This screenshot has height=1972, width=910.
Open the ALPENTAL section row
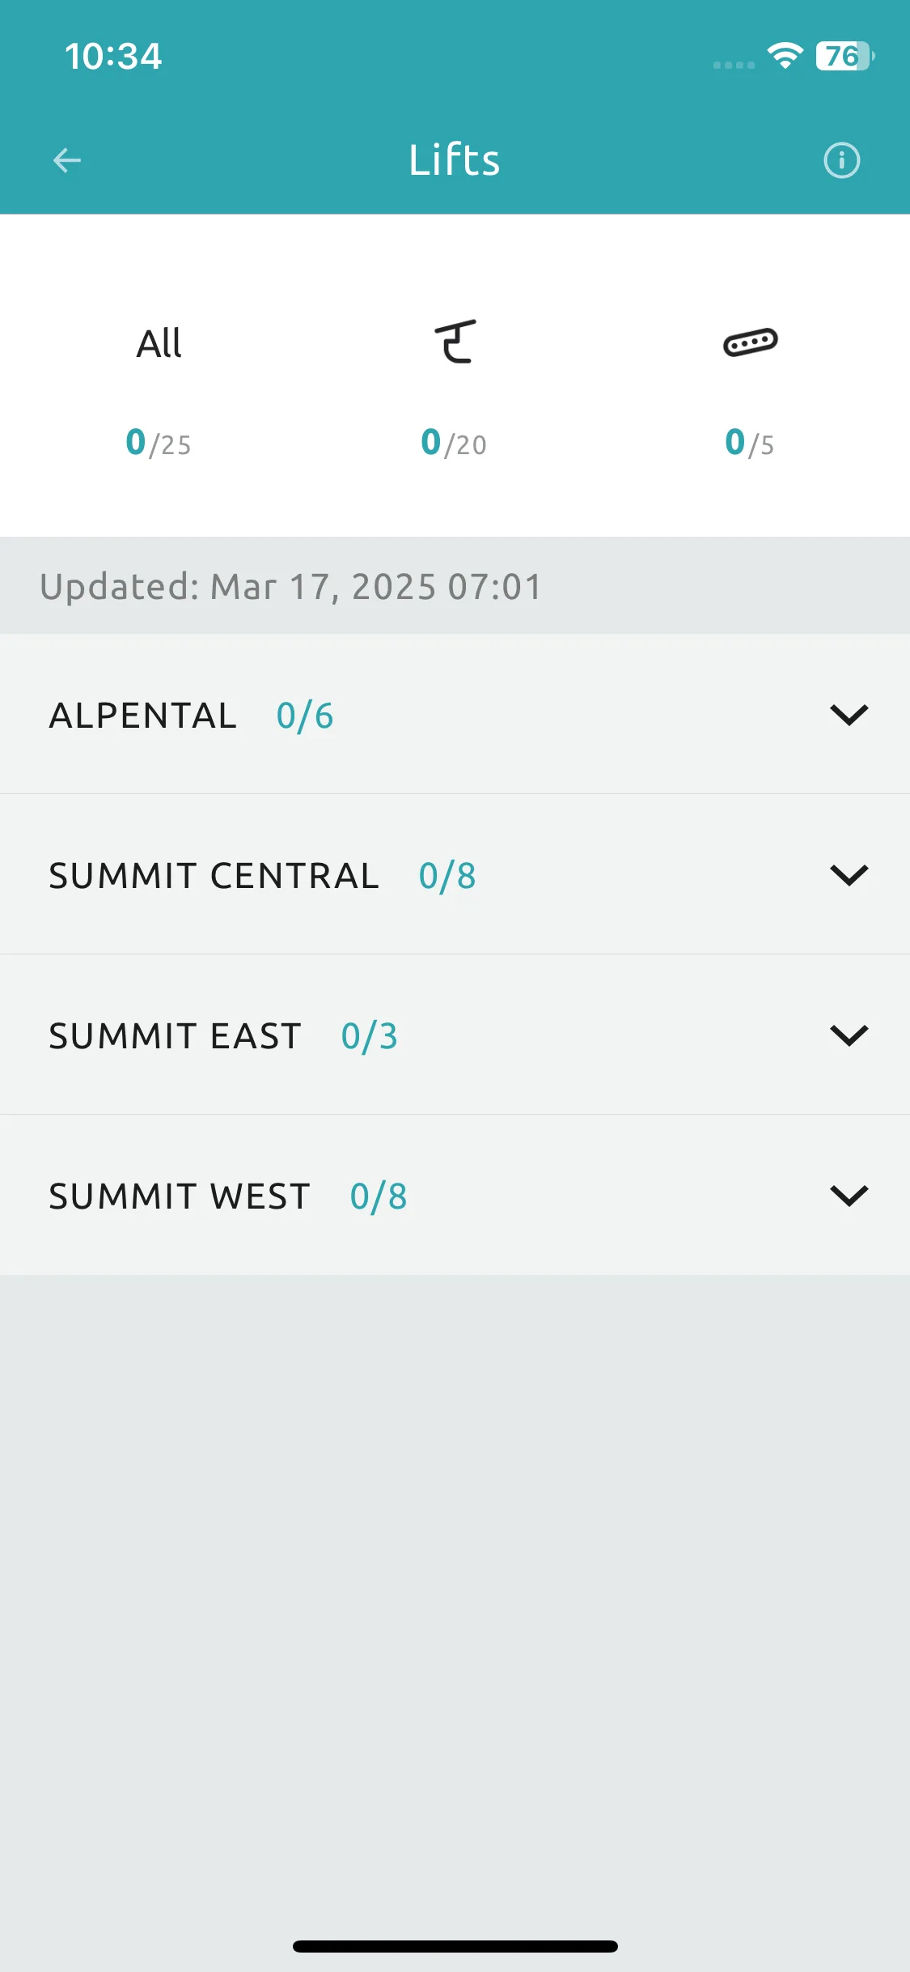pos(455,714)
